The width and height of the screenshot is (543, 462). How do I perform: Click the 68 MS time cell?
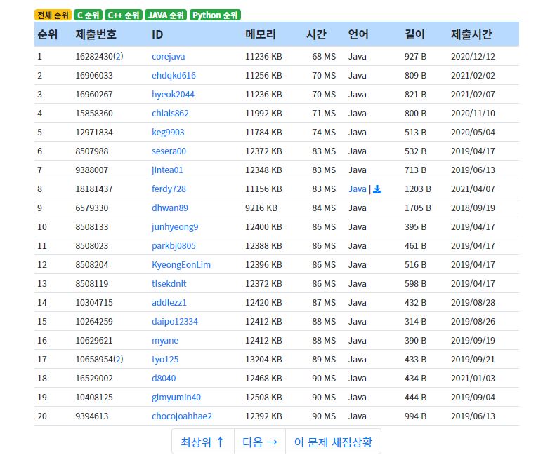click(x=324, y=57)
